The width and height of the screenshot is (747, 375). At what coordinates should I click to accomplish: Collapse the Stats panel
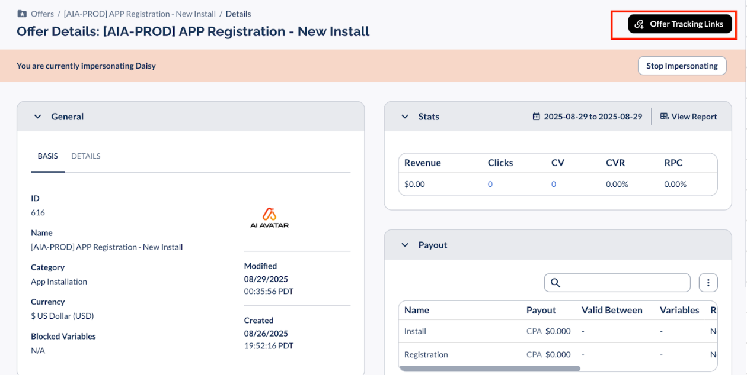(x=405, y=117)
